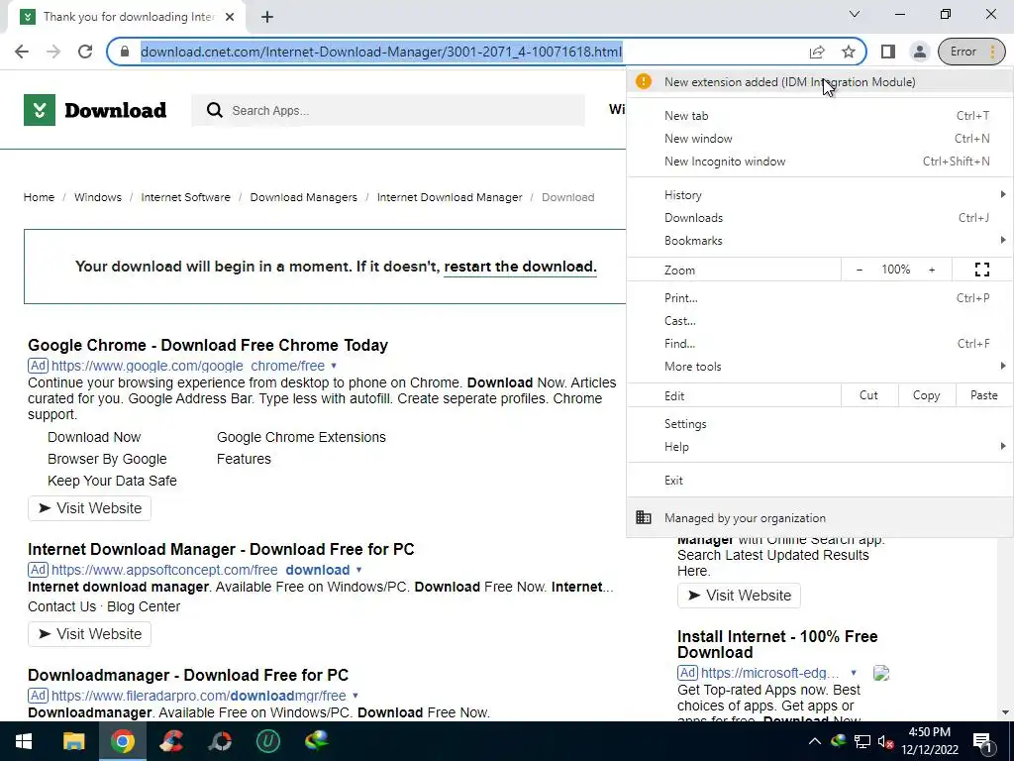Expand dropdown next to microsoft-edg ad URL
The width and height of the screenshot is (1014, 761).
pos(854,673)
